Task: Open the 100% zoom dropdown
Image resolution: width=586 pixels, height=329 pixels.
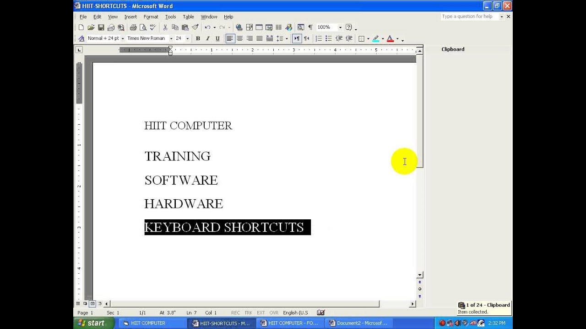Action: [x=340, y=27]
